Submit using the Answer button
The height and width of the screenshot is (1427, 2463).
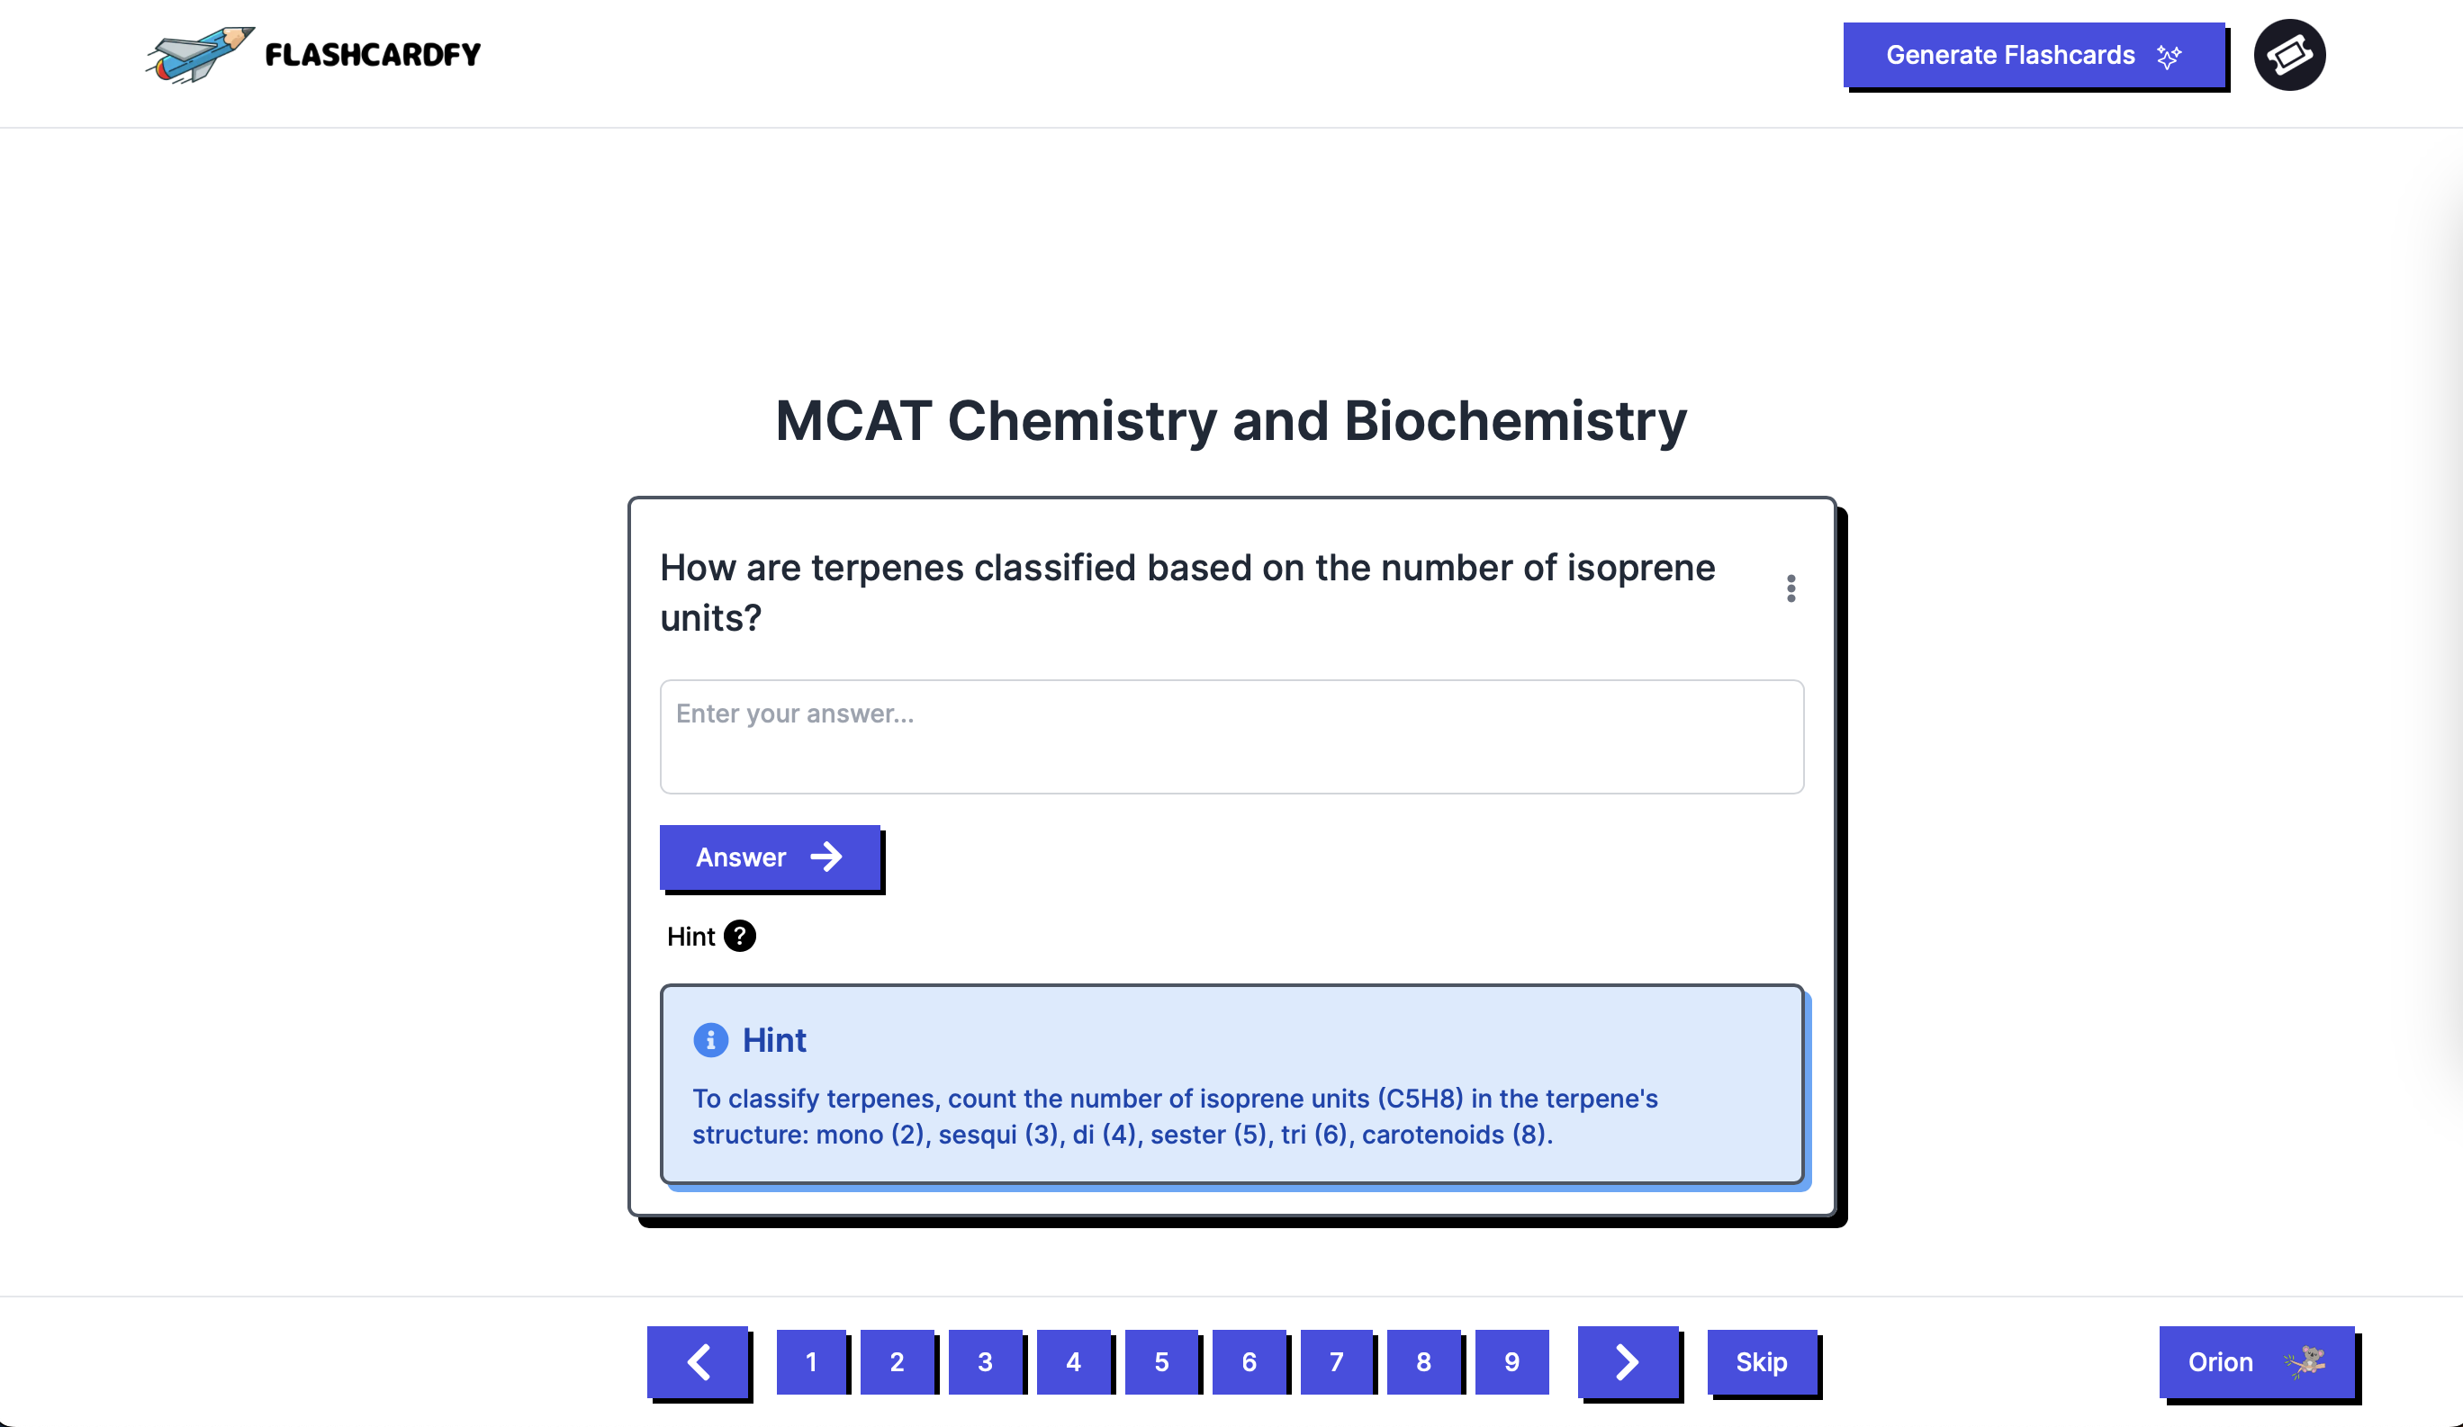pyautogui.click(x=771, y=857)
